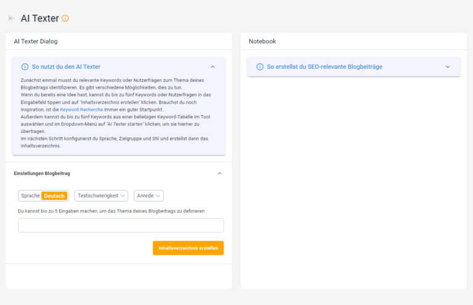Image resolution: width=473 pixels, height=305 pixels.
Task: Select the orange Deutsch language badge
Action: 54,196
